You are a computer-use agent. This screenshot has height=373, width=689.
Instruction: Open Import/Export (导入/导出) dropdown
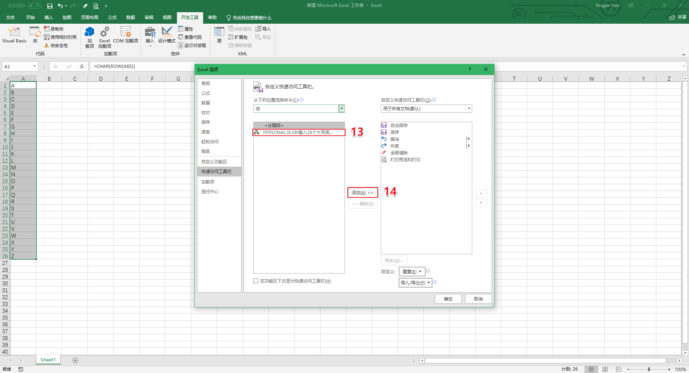[x=415, y=283]
